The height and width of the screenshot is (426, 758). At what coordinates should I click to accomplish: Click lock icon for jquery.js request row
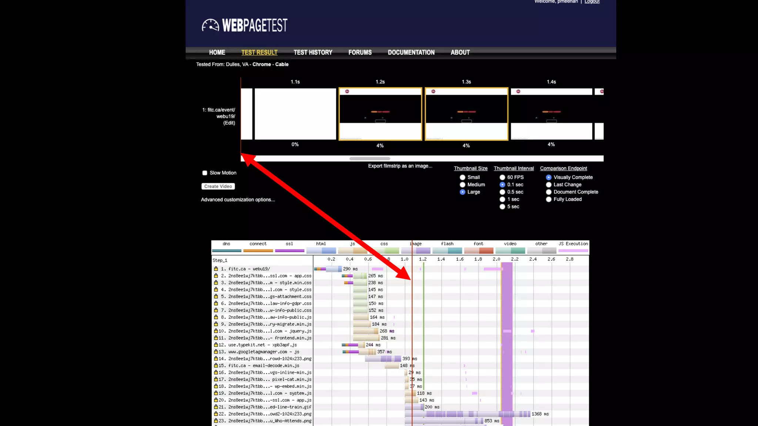click(216, 331)
